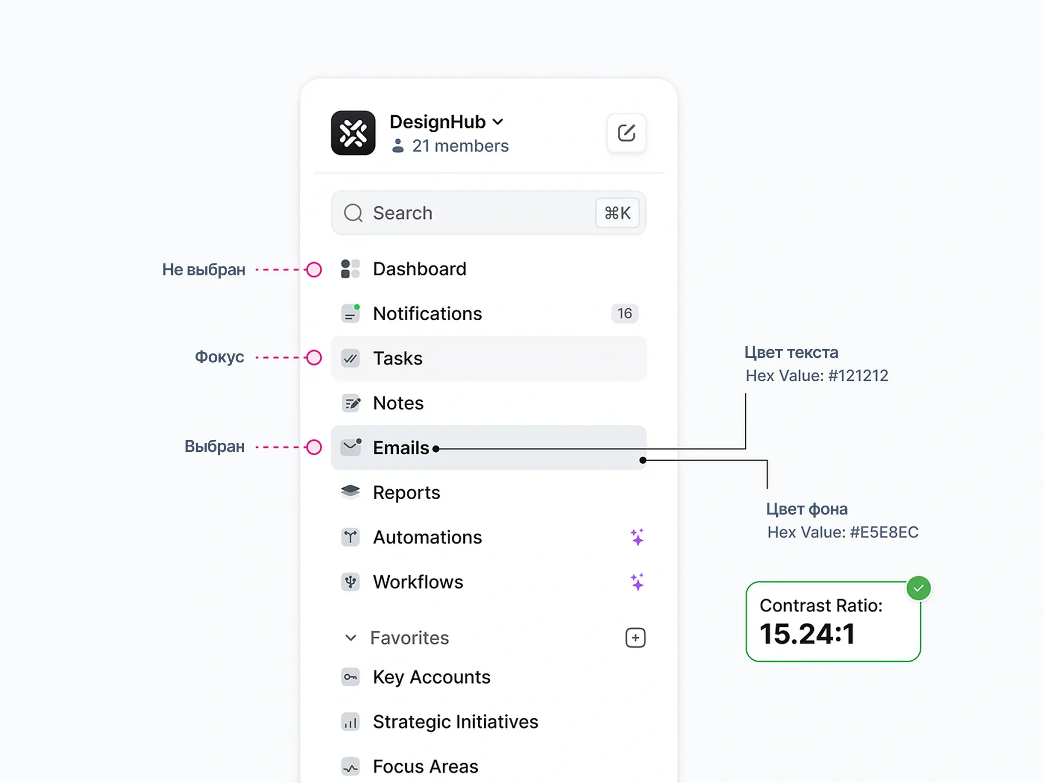This screenshot has width=1044, height=783.
Task: Click the magnifier icon in Search
Action: pyautogui.click(x=353, y=213)
